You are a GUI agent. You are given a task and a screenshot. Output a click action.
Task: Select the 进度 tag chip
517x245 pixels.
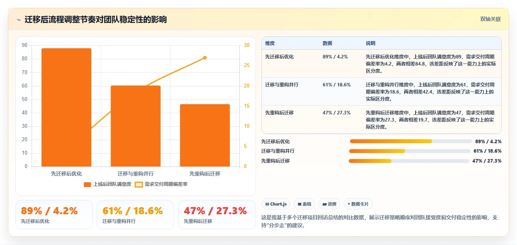[x=329, y=204]
